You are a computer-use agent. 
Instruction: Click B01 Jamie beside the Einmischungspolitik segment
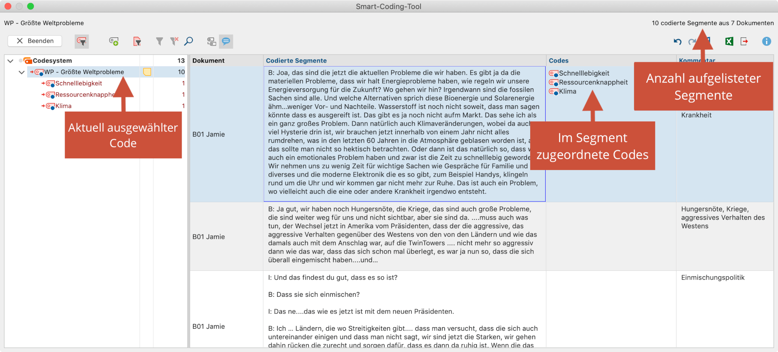(x=209, y=326)
